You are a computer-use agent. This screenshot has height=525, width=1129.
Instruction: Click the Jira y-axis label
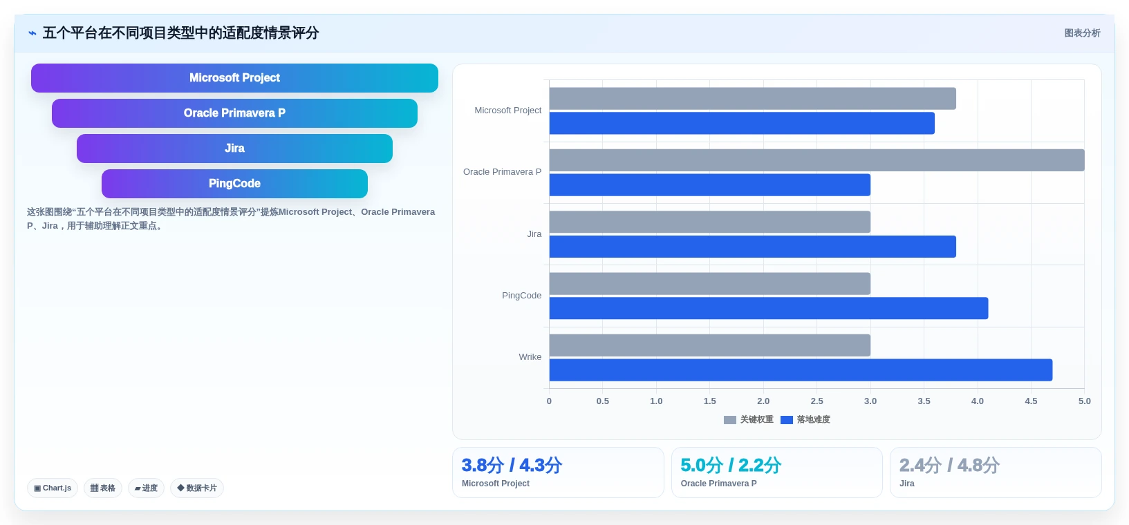[x=534, y=234]
